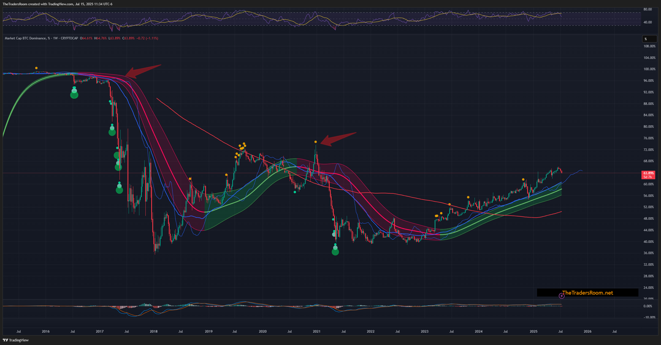
Task: Click the 80.00 level on RSI axis
Action: click(648, 9)
